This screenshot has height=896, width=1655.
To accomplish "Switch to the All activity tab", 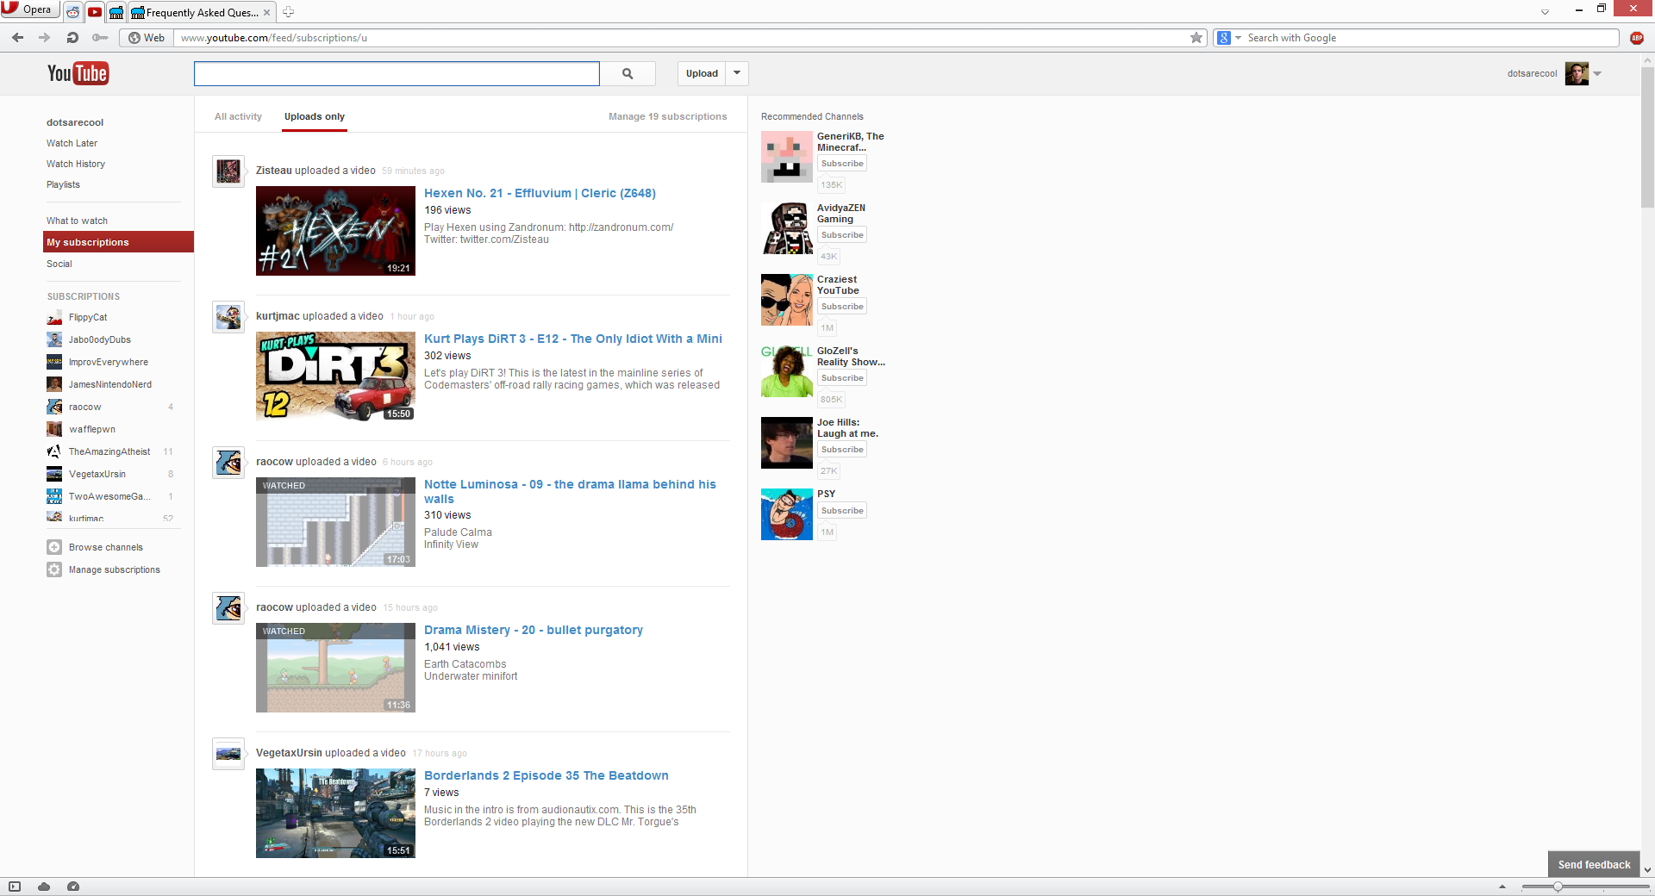I will tap(238, 116).
